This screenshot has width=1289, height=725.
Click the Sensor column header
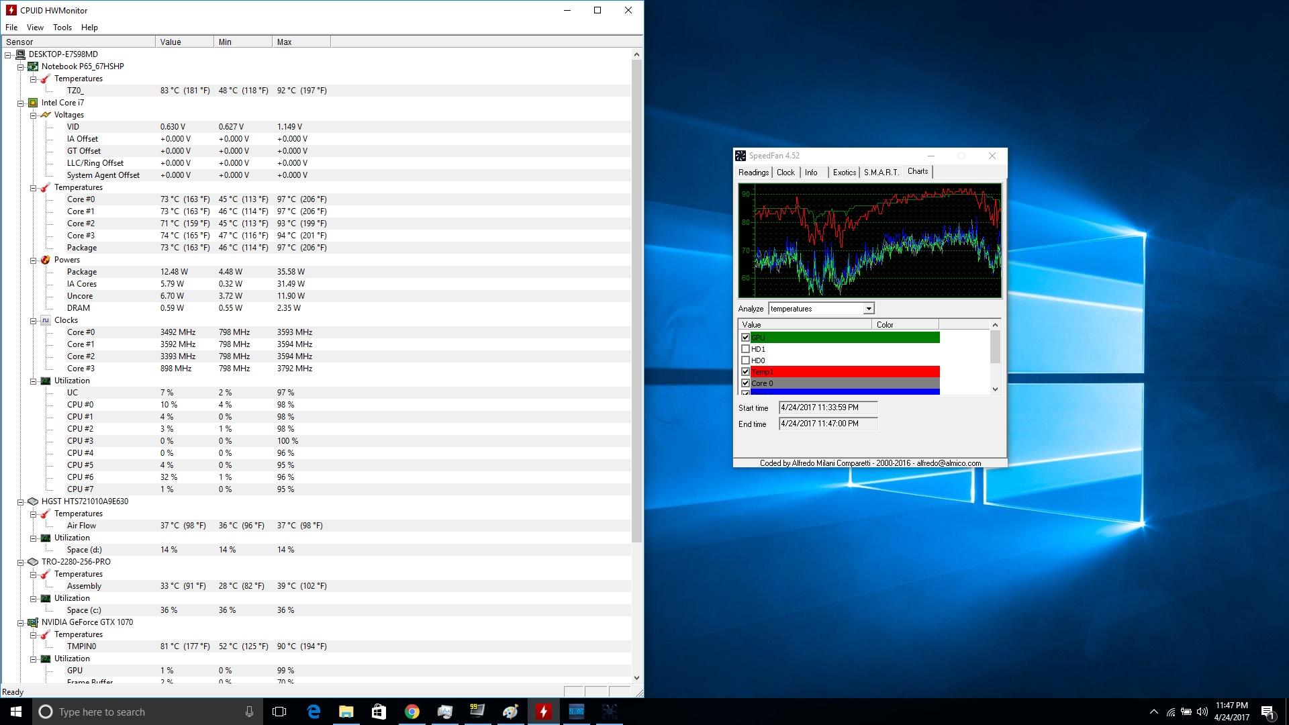(x=77, y=42)
